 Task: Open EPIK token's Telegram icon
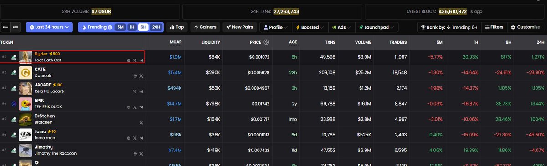pyautogui.click(x=141, y=107)
